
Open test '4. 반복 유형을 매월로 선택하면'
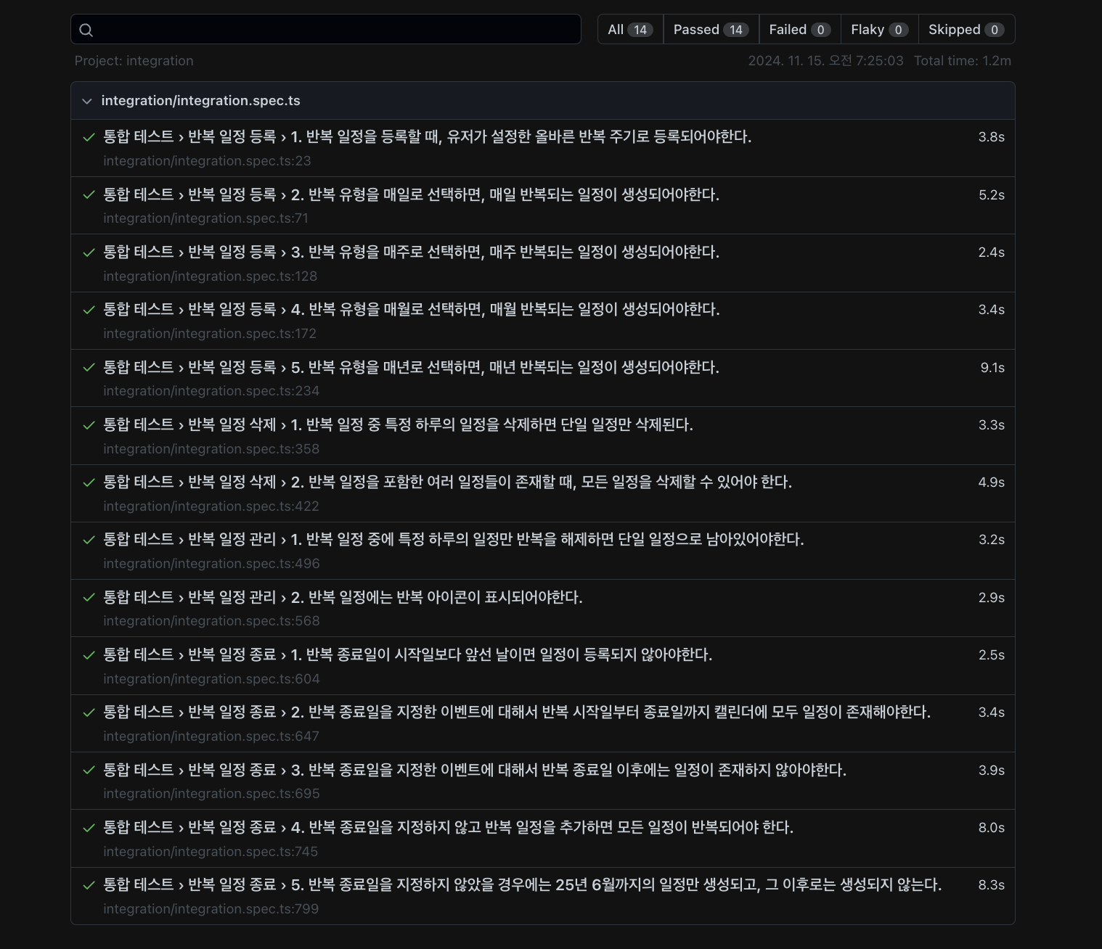[x=411, y=309]
